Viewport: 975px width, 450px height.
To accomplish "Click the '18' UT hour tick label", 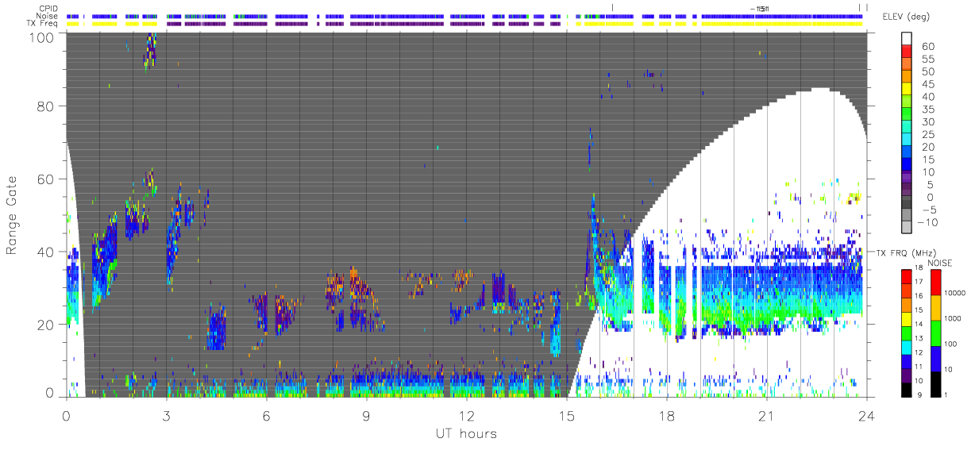I will (666, 415).
